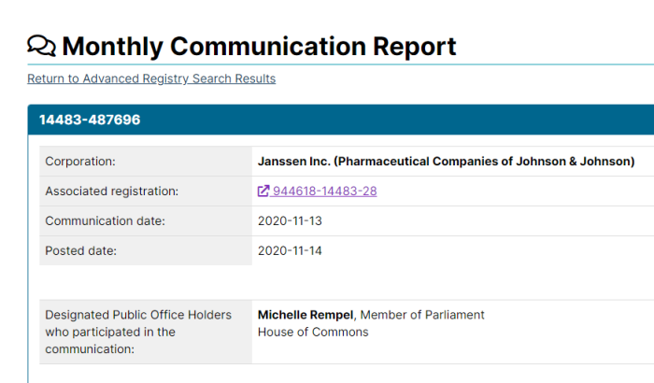Click the posted date 2020-11-14
The width and height of the screenshot is (654, 383).
tap(290, 250)
